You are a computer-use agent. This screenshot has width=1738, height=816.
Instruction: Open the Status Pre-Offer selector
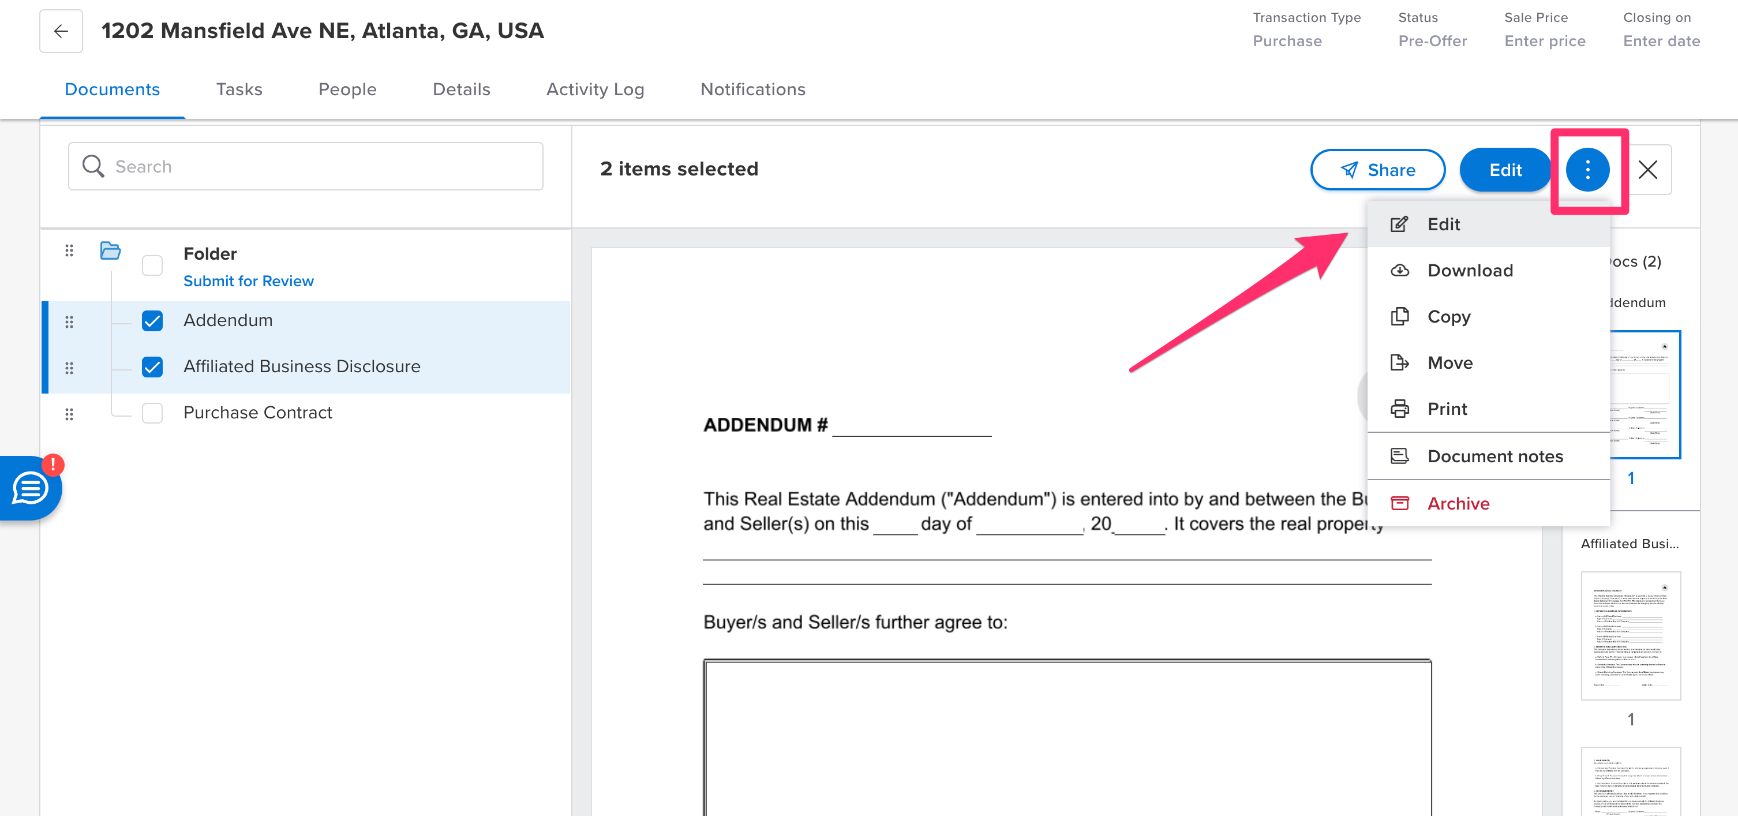click(1432, 40)
